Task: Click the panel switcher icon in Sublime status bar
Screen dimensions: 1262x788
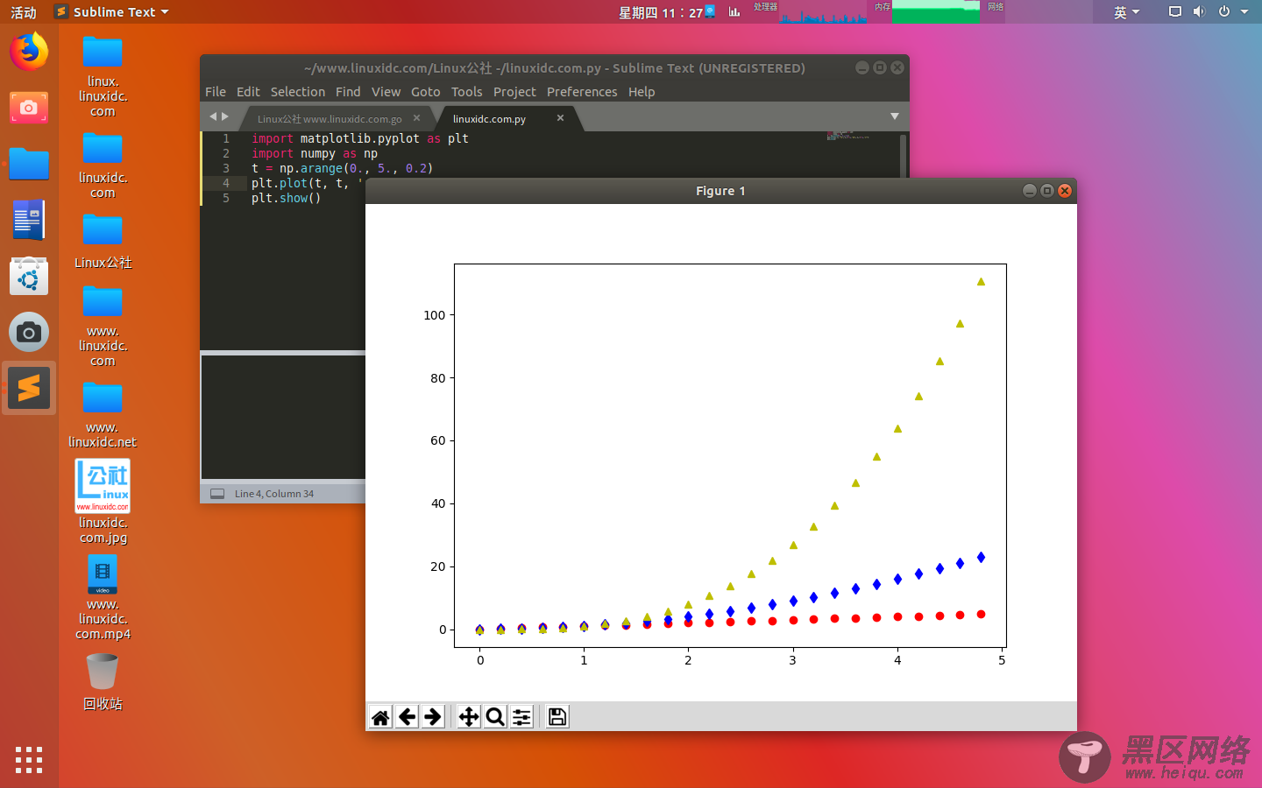Action: click(217, 494)
